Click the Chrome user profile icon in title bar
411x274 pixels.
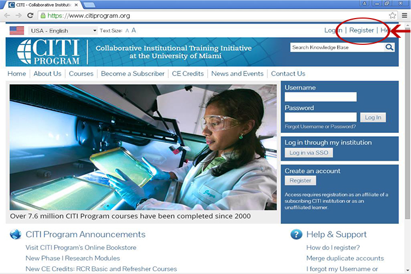click(x=364, y=3)
